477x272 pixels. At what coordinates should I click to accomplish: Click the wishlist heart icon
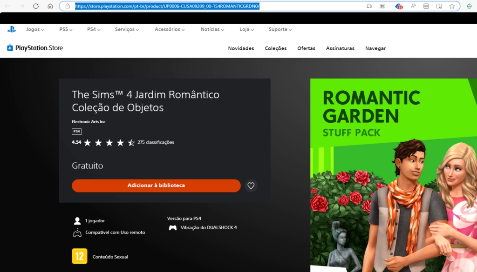coord(251,186)
